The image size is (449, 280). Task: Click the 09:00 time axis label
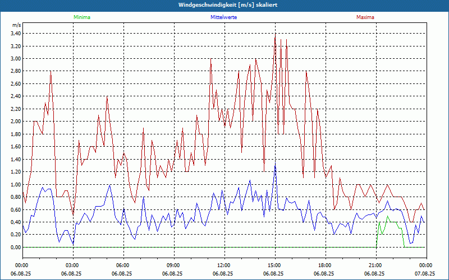[x=174, y=265]
